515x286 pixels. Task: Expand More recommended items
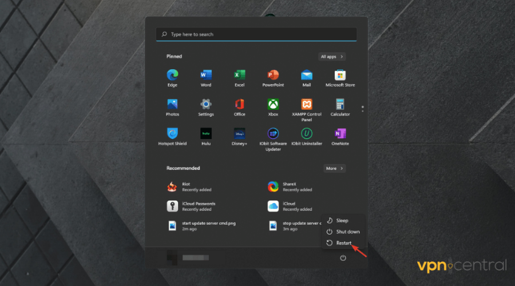334,168
